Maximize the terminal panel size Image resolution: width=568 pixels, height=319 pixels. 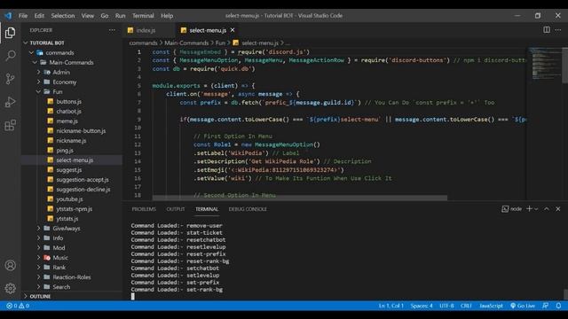[547, 209]
